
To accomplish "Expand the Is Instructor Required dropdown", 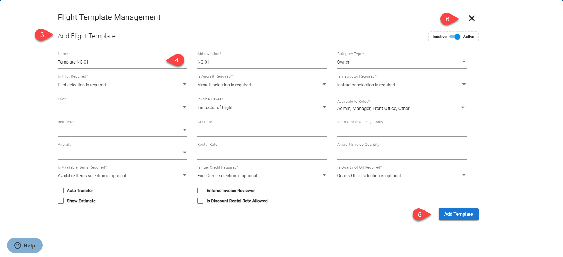I will (401, 85).
